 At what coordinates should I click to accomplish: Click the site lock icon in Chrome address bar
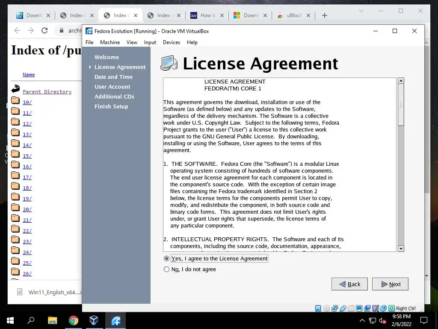[x=62, y=30]
